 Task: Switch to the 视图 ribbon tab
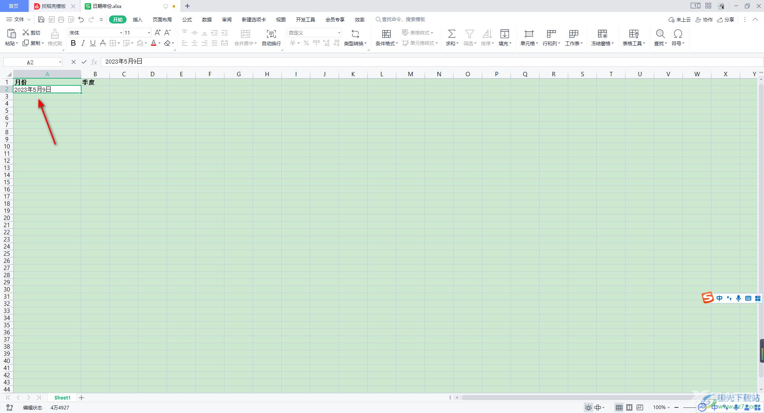click(281, 19)
